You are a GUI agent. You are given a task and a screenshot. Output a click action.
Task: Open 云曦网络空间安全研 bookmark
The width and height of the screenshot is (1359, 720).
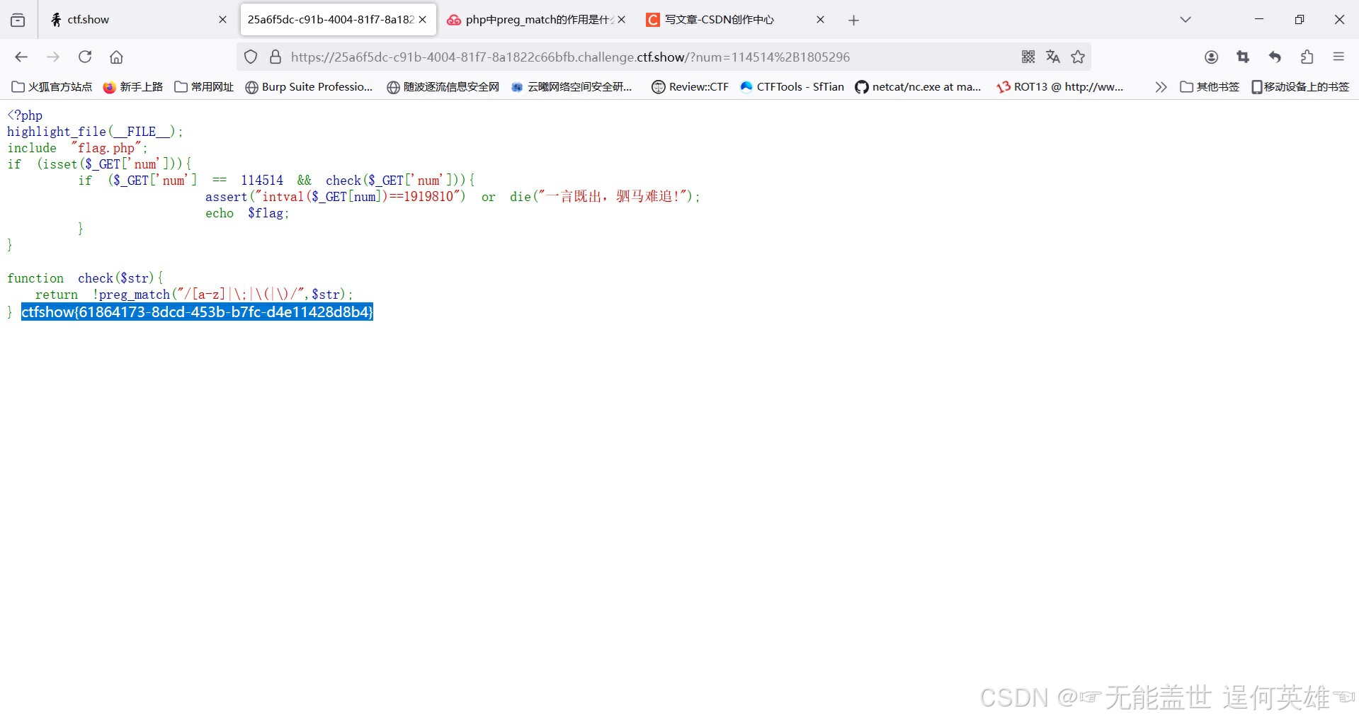click(572, 86)
